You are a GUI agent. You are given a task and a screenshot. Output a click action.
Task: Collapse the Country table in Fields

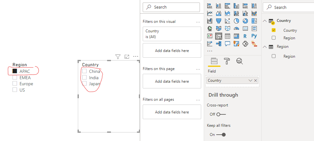[265, 21]
